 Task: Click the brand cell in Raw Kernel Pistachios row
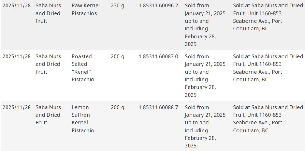pyautogui.click(x=48, y=13)
